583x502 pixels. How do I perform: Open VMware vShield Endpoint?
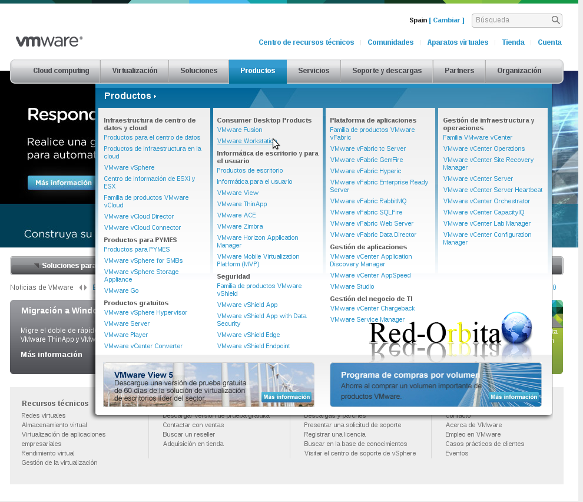253,346
